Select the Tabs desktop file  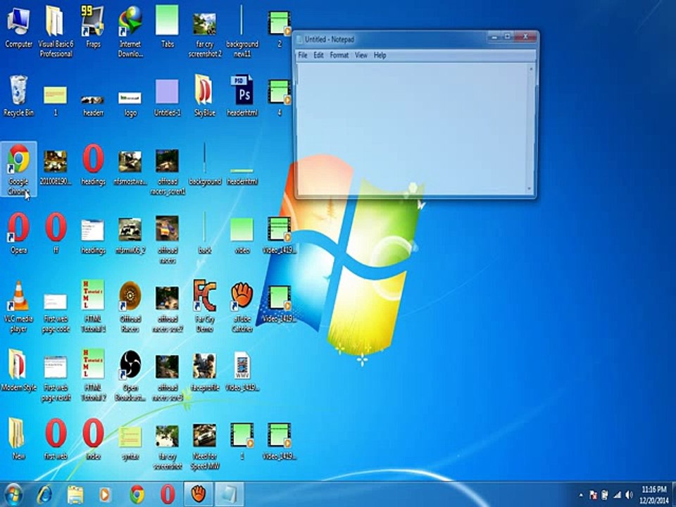[x=168, y=27]
